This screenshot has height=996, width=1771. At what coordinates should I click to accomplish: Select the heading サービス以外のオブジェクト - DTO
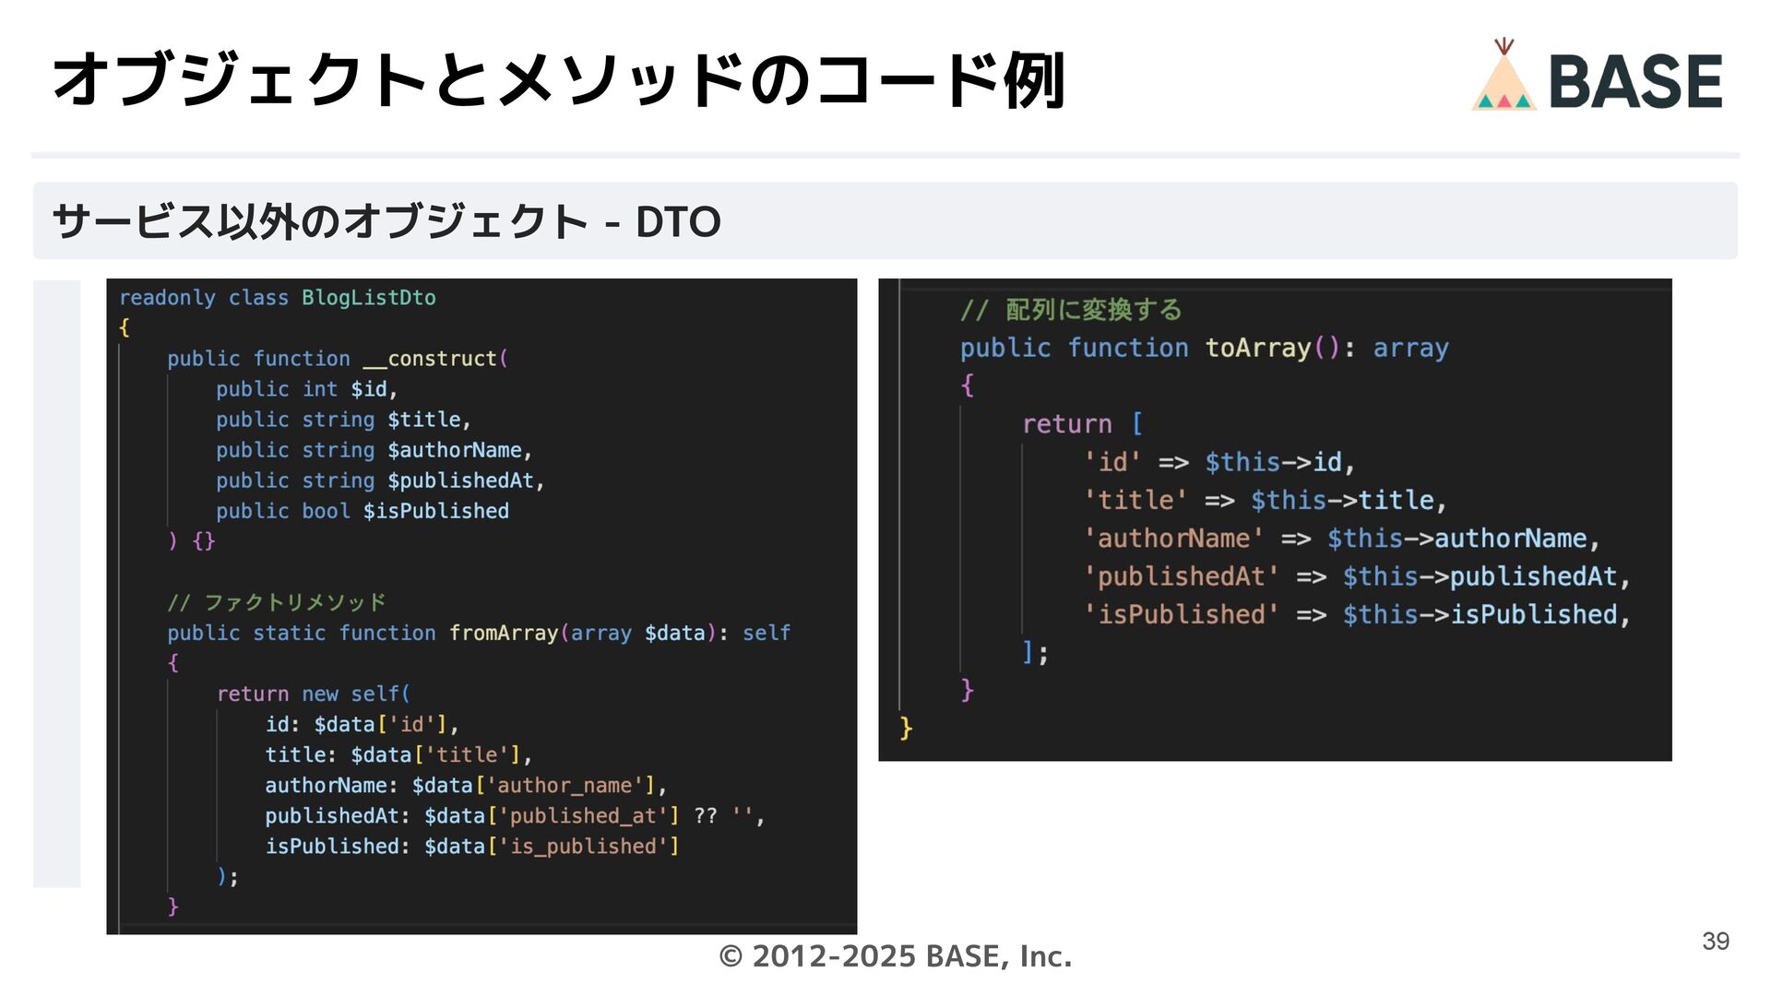(386, 221)
